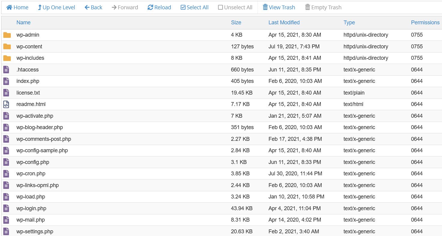Click the 127 bytes size cell
This screenshot has height=236, width=442.
(242, 47)
